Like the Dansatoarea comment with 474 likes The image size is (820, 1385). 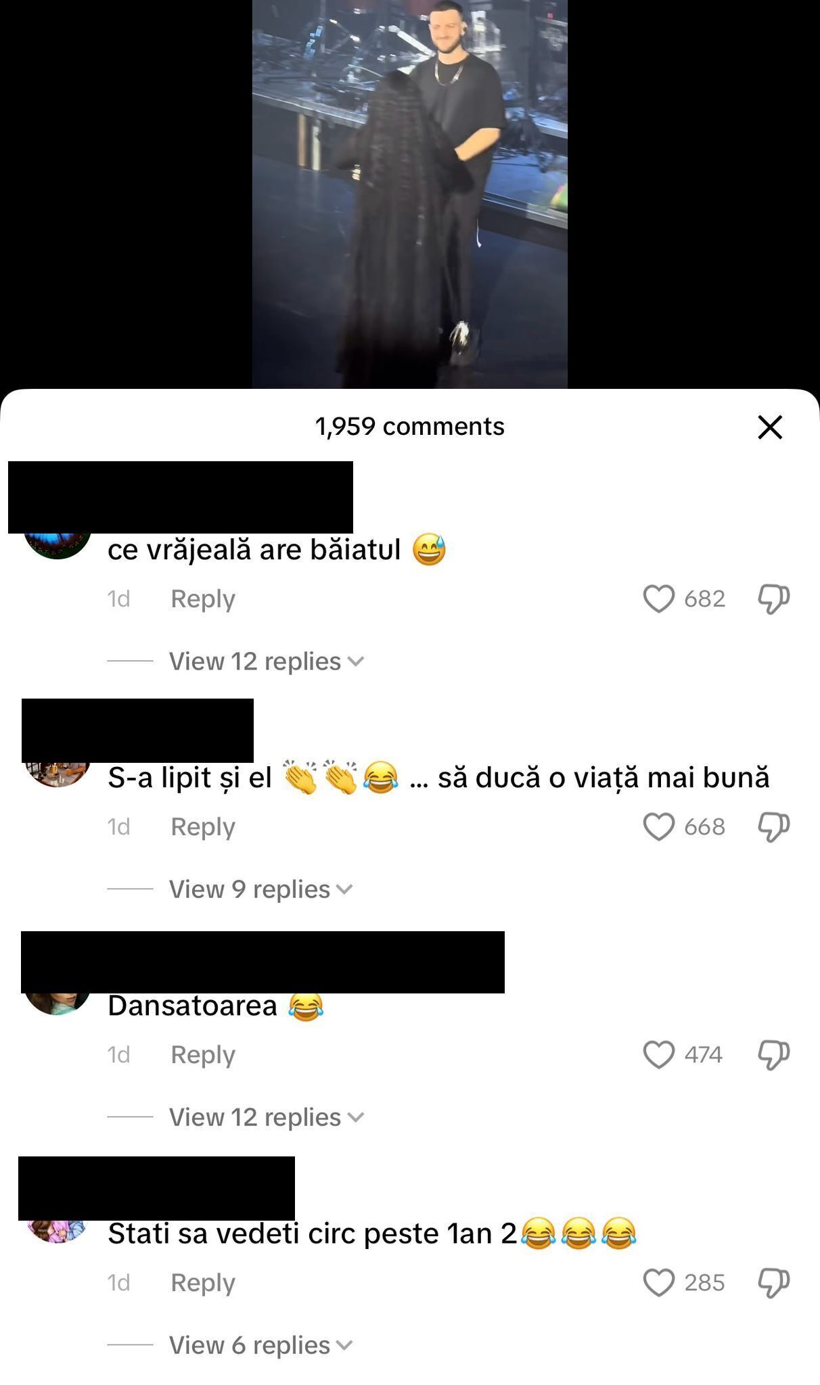click(x=659, y=1054)
